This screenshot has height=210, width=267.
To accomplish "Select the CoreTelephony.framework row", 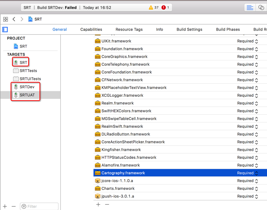I will pyautogui.click(x=180, y=65).
